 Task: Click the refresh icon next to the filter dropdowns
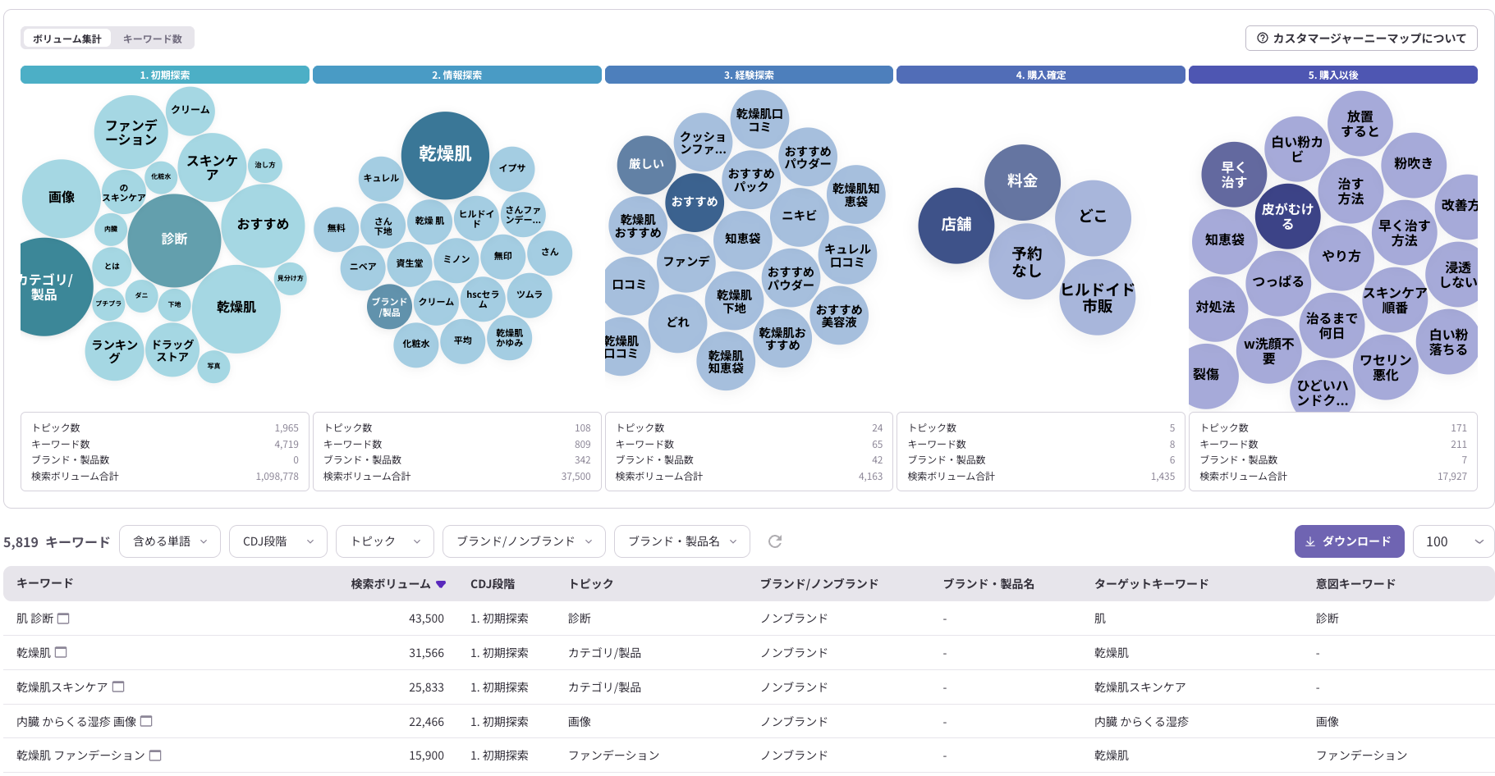773,541
